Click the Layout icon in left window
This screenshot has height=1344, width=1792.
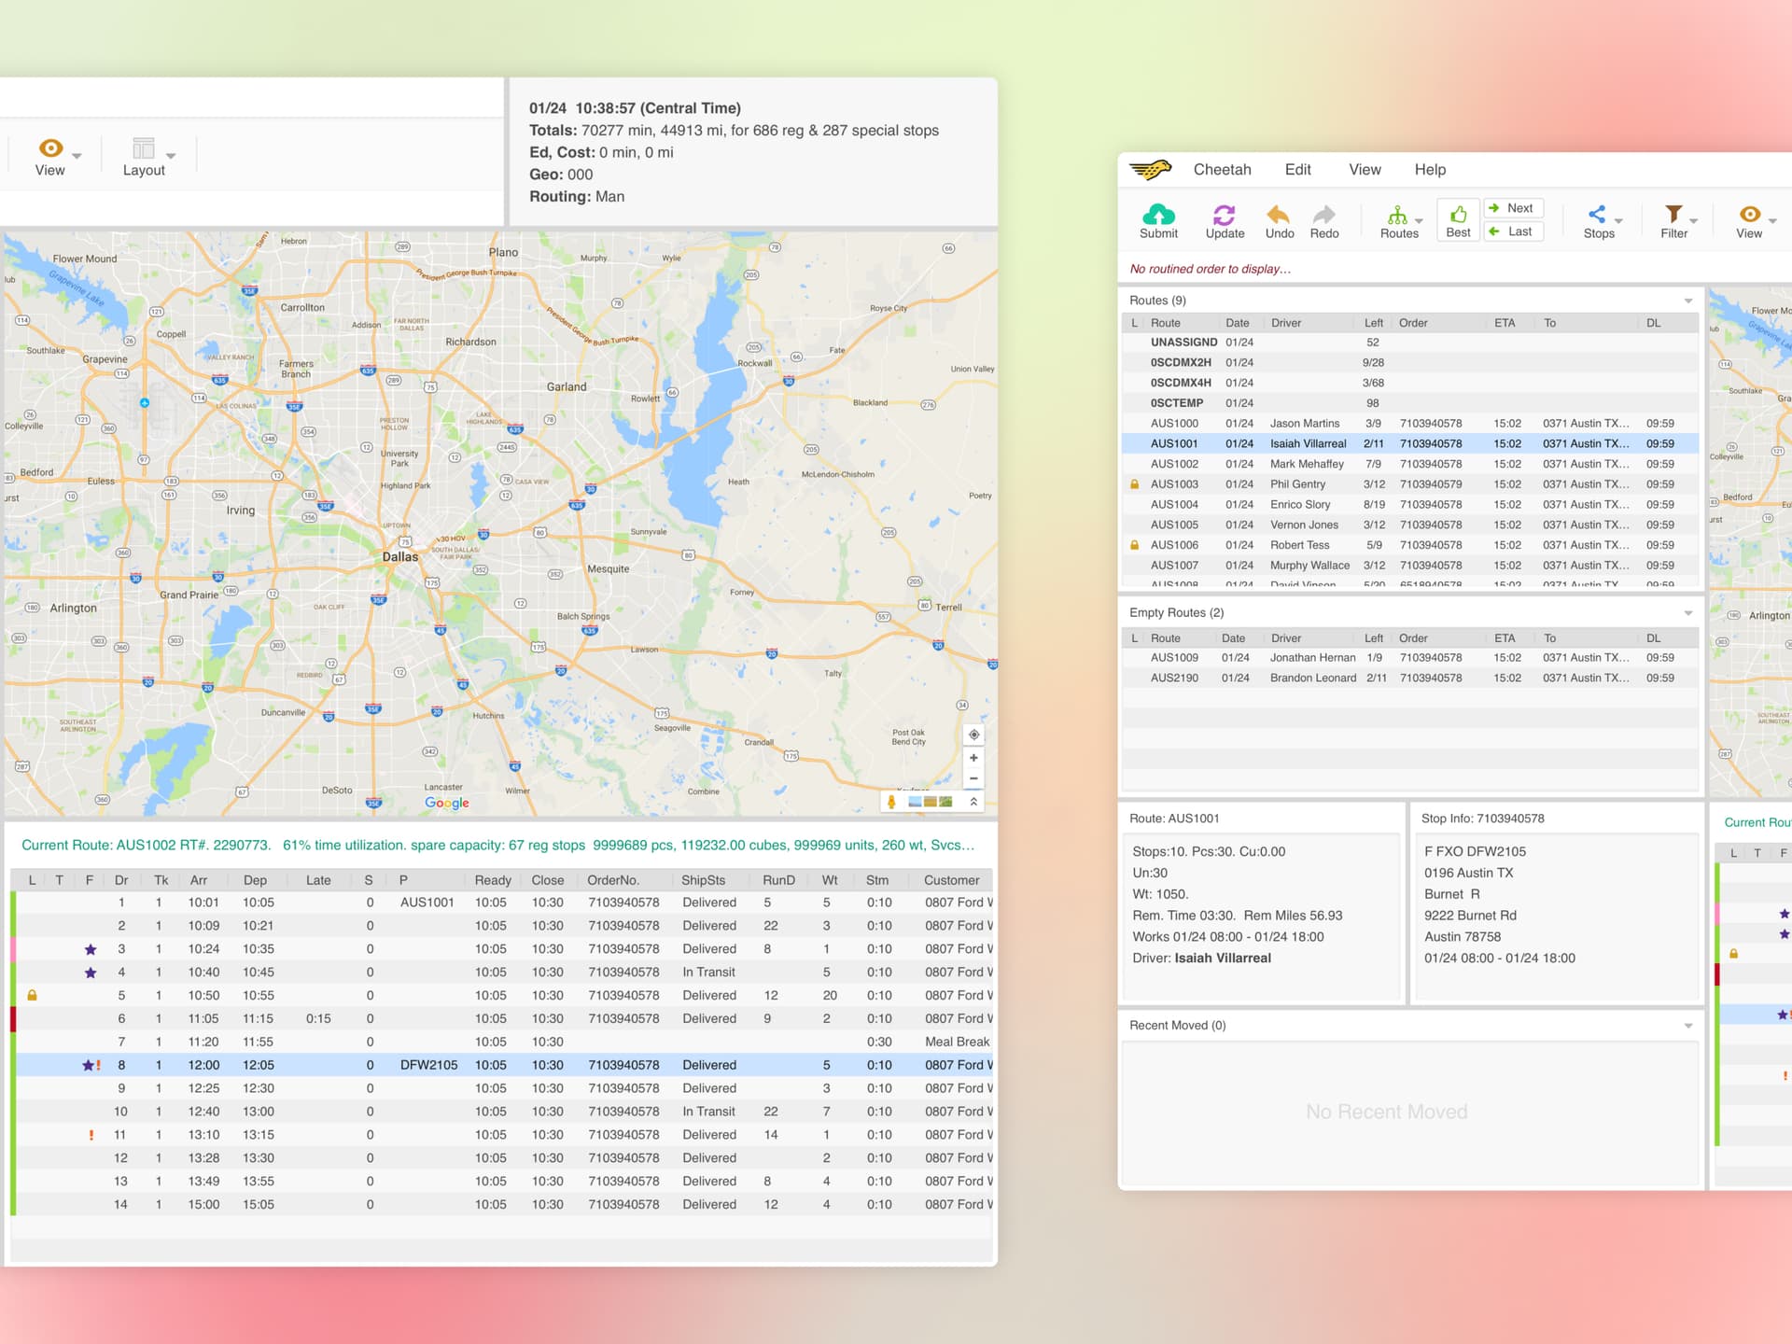tap(144, 148)
